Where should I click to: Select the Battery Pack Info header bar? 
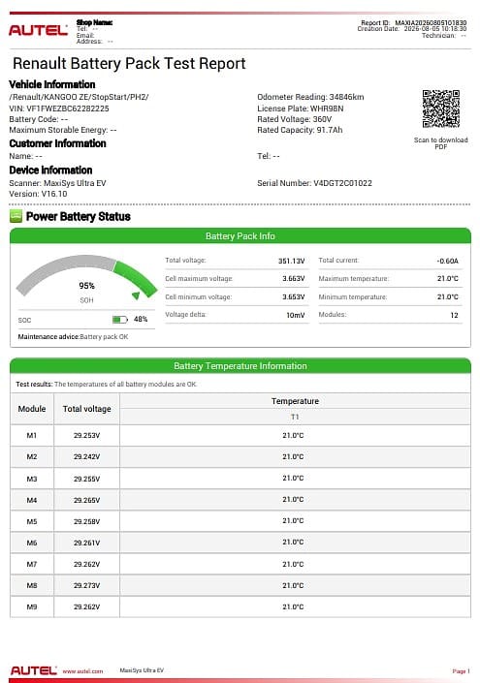pyautogui.click(x=240, y=235)
